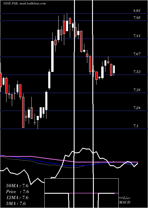Screen dimensions: 148x208
Task: Click the 8.01 price level label
Action: pyautogui.click(x=137, y=11)
